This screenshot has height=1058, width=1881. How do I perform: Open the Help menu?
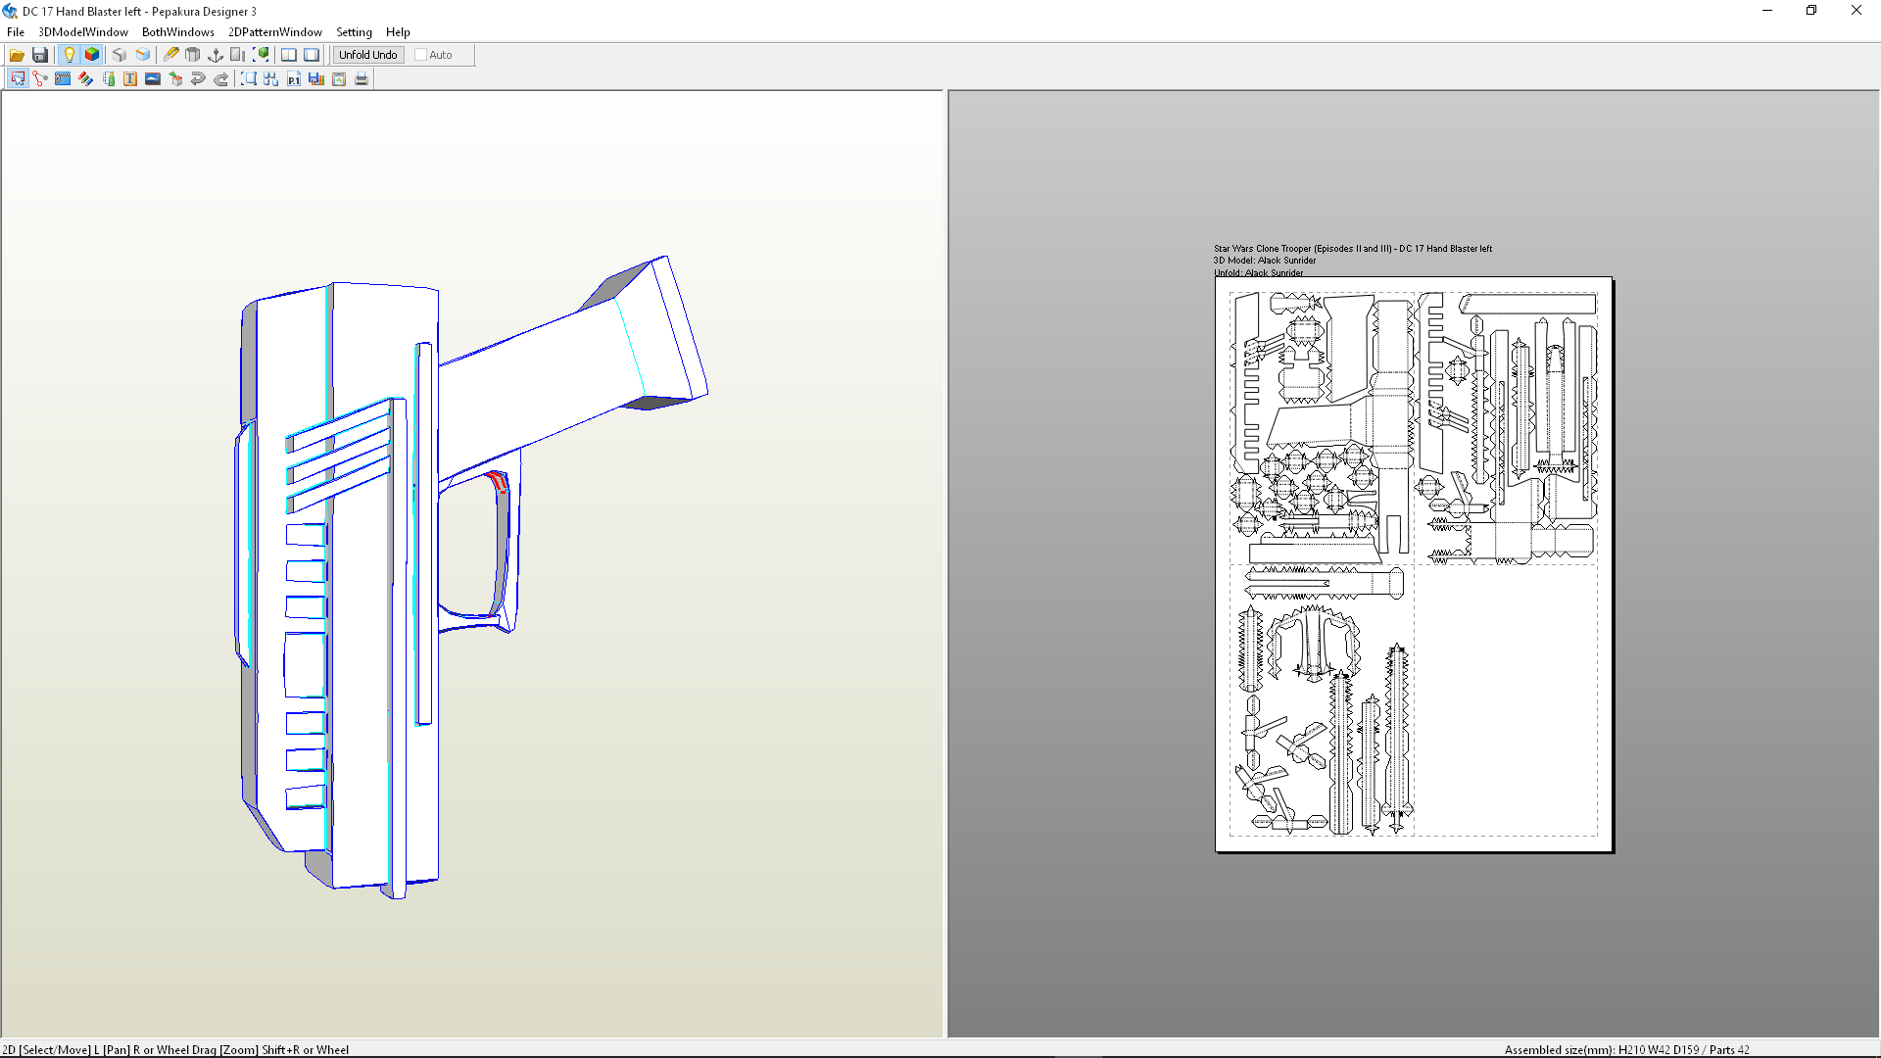398,32
